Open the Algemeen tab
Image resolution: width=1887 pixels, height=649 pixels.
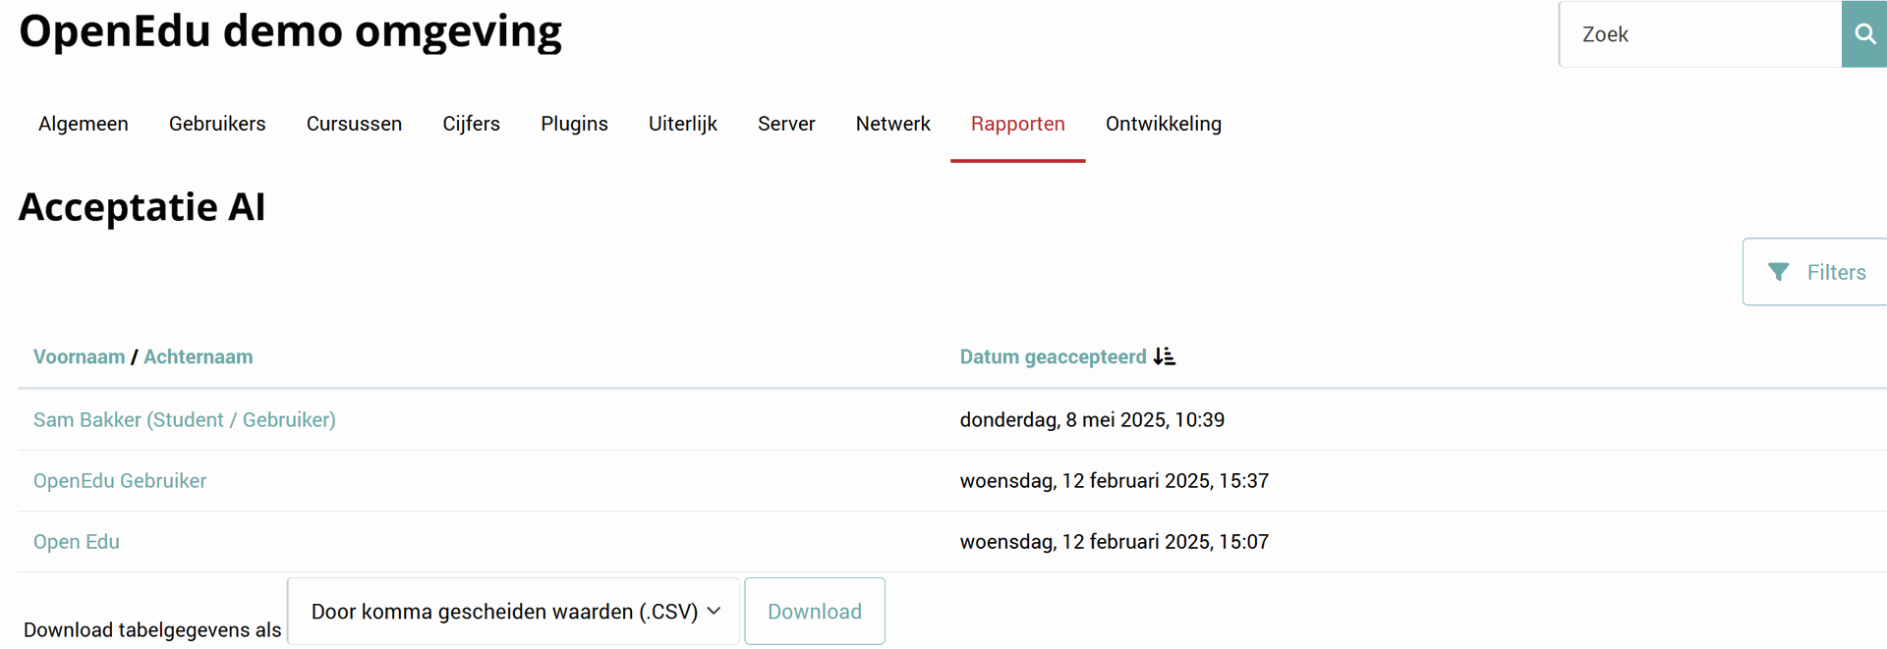(x=84, y=124)
